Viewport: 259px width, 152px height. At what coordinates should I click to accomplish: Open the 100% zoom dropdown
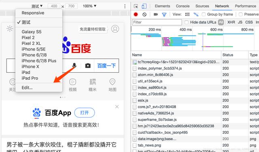point(89,6)
